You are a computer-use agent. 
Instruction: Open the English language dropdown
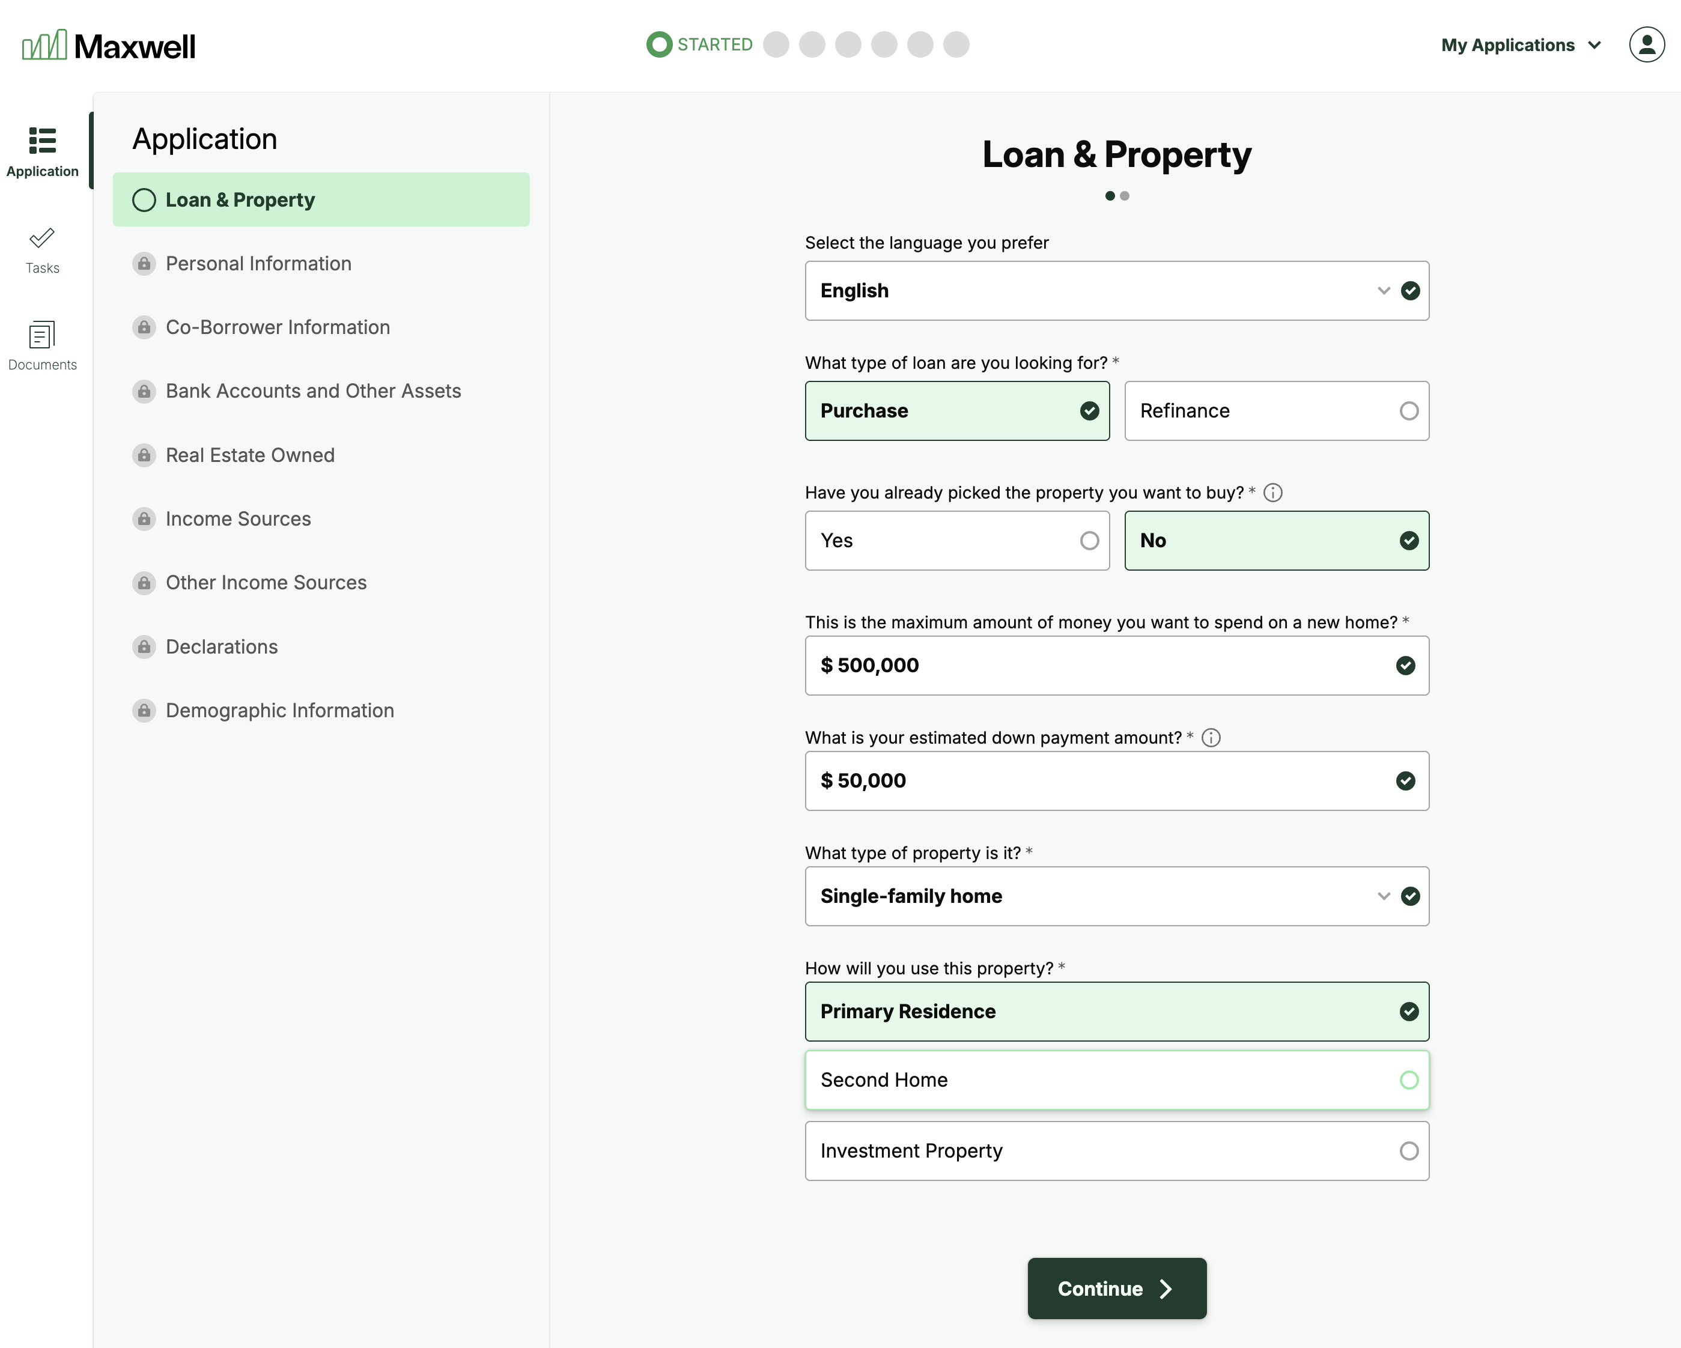tap(1116, 291)
